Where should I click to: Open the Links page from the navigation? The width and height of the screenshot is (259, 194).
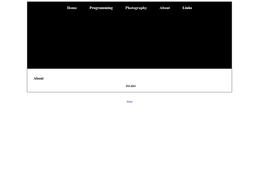click(x=187, y=8)
